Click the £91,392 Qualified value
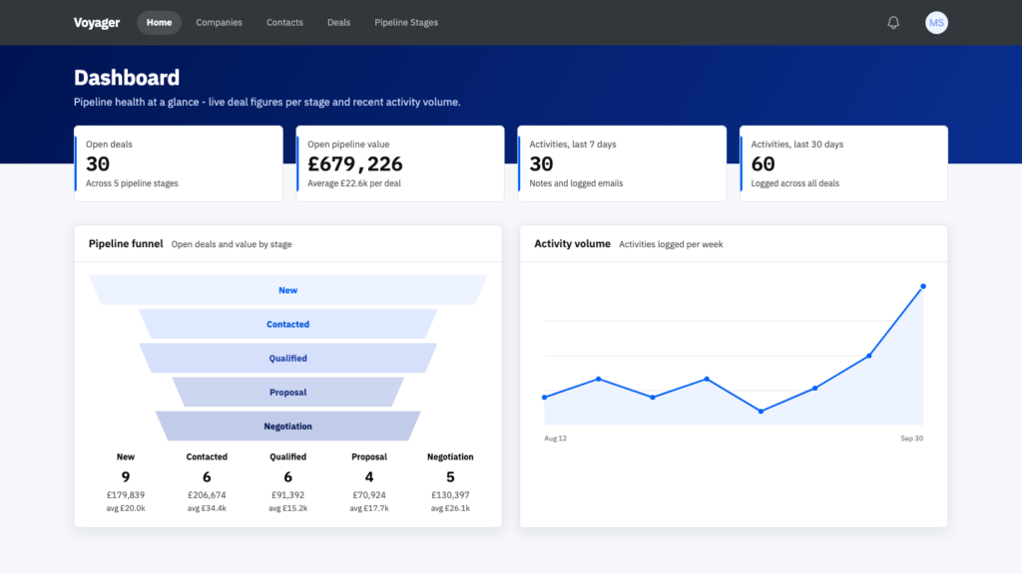 coord(288,495)
